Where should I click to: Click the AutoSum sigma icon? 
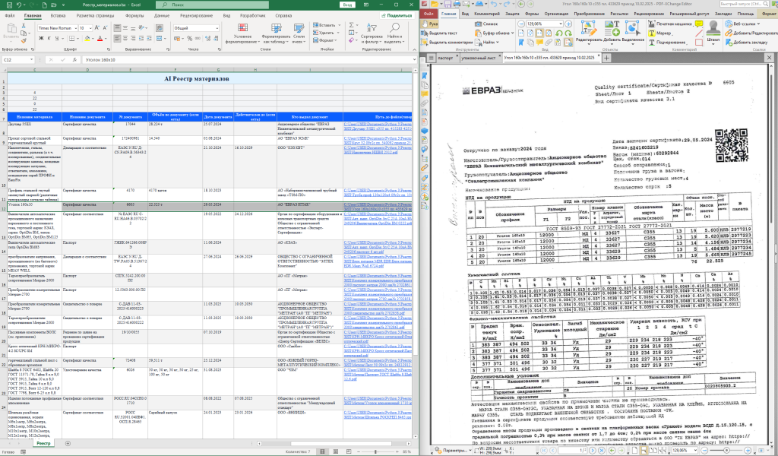tap(351, 25)
